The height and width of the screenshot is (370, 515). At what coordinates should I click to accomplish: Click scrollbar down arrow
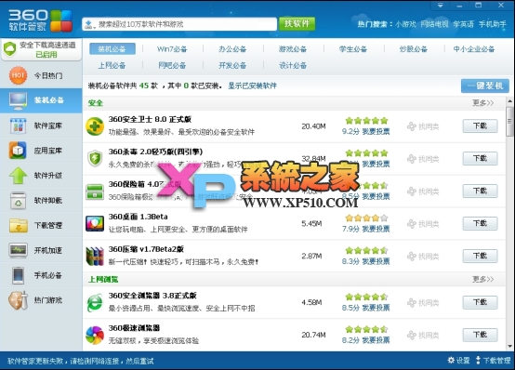509,347
